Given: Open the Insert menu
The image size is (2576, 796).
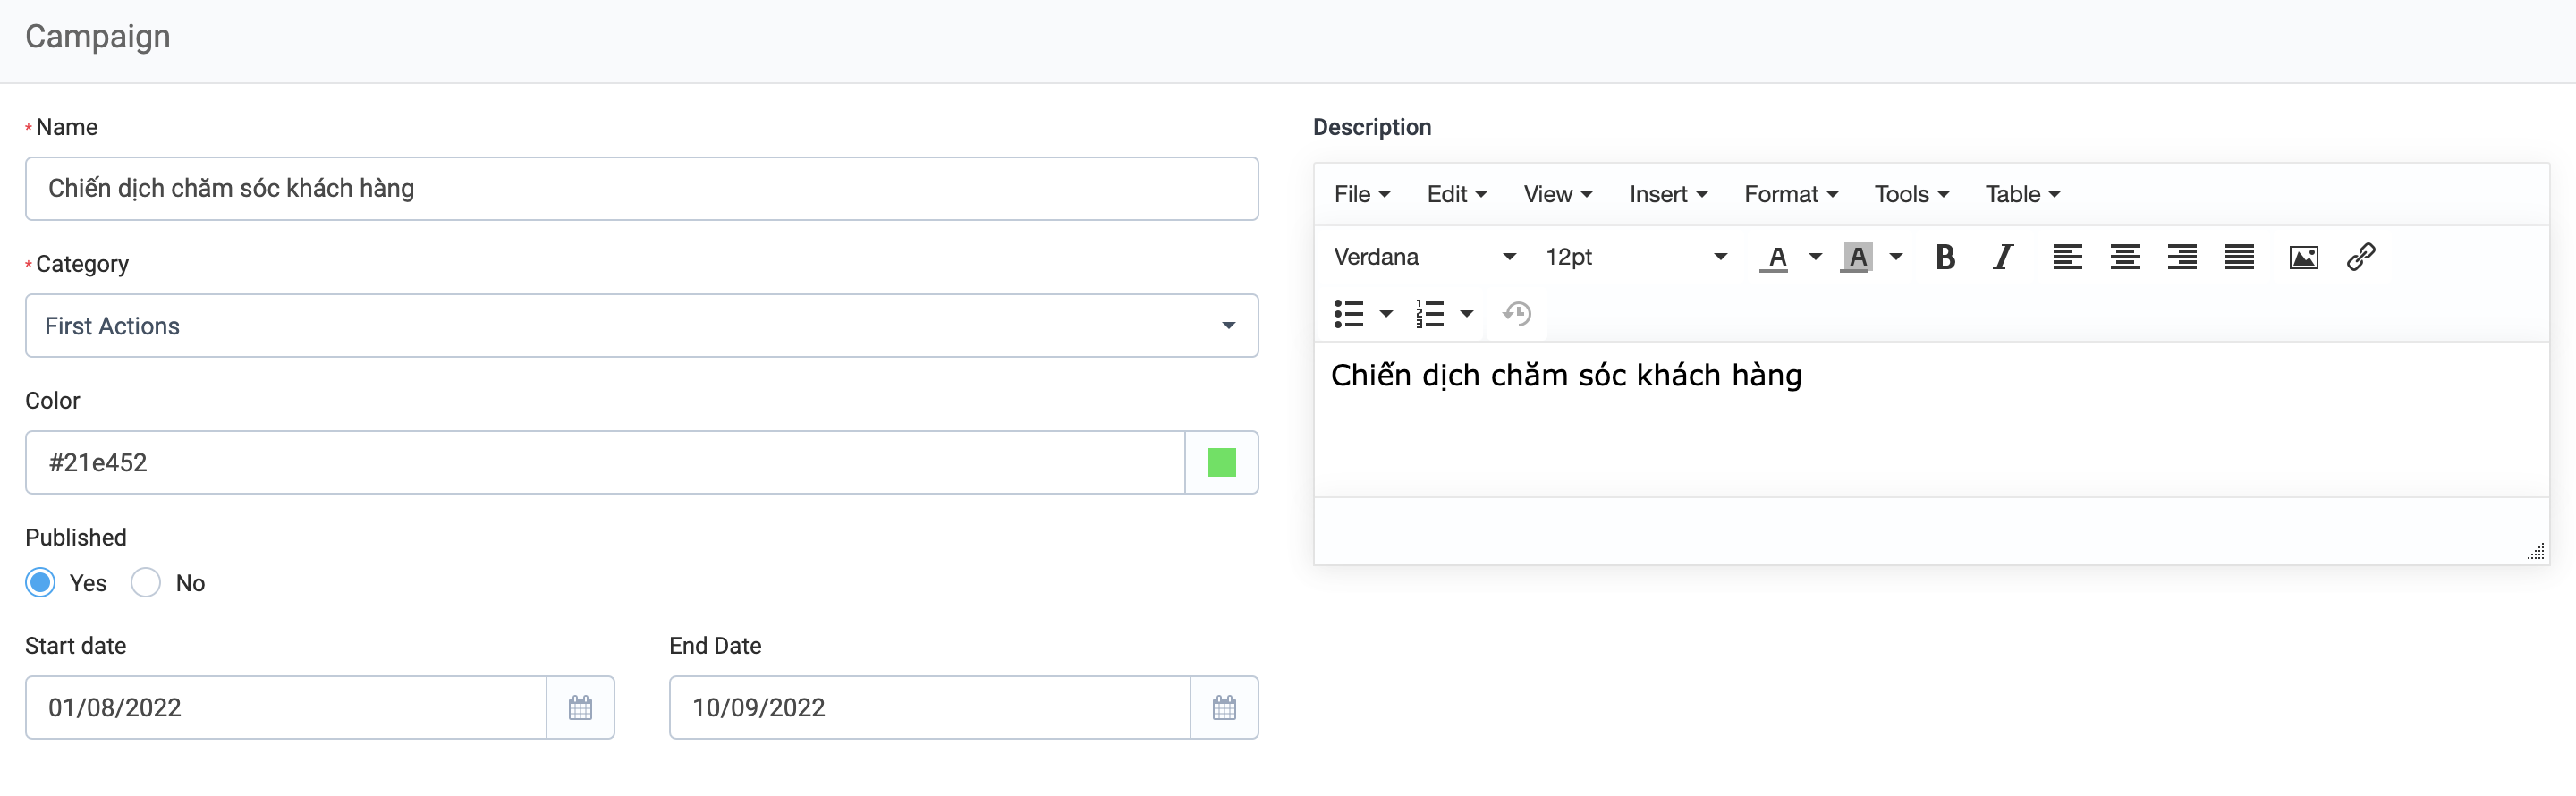Looking at the screenshot, I should 1668,194.
